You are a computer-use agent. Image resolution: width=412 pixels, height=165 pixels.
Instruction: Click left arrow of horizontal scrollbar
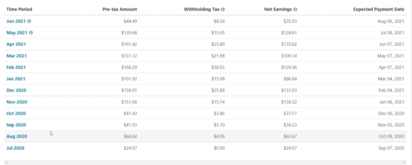pos(6,162)
